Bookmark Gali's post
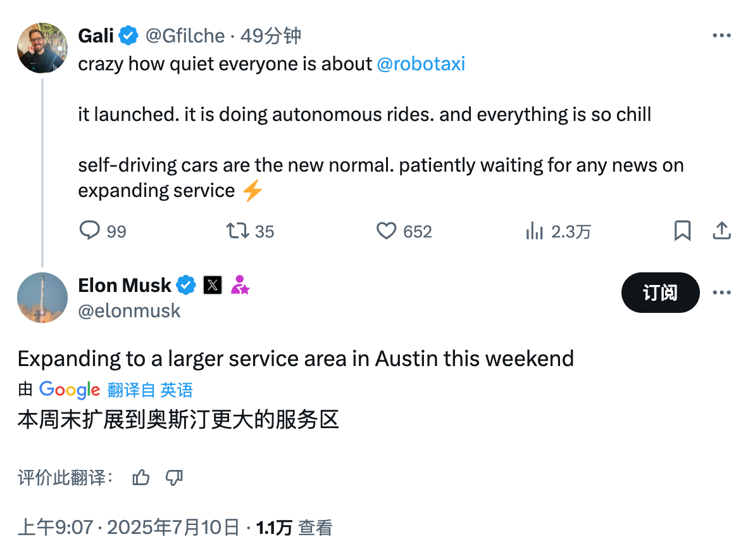Viewport: 748px width, 551px height. point(682,231)
